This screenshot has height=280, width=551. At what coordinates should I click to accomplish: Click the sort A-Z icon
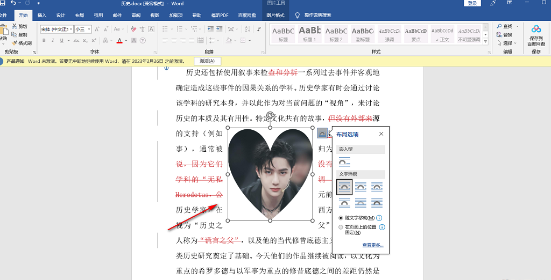(248, 29)
